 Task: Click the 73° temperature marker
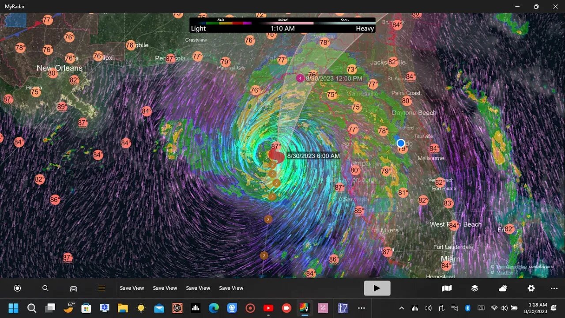[x=352, y=69]
